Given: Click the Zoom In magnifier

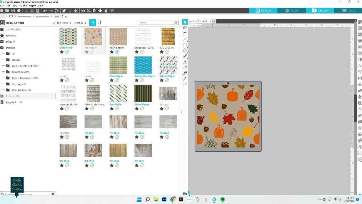Looking at the screenshot, I should [x=83, y=11].
